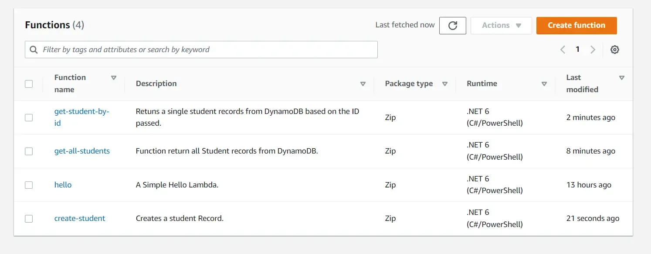Image resolution: width=651 pixels, height=254 pixels.
Task: Click the filter by tags search field
Action: pyautogui.click(x=200, y=49)
